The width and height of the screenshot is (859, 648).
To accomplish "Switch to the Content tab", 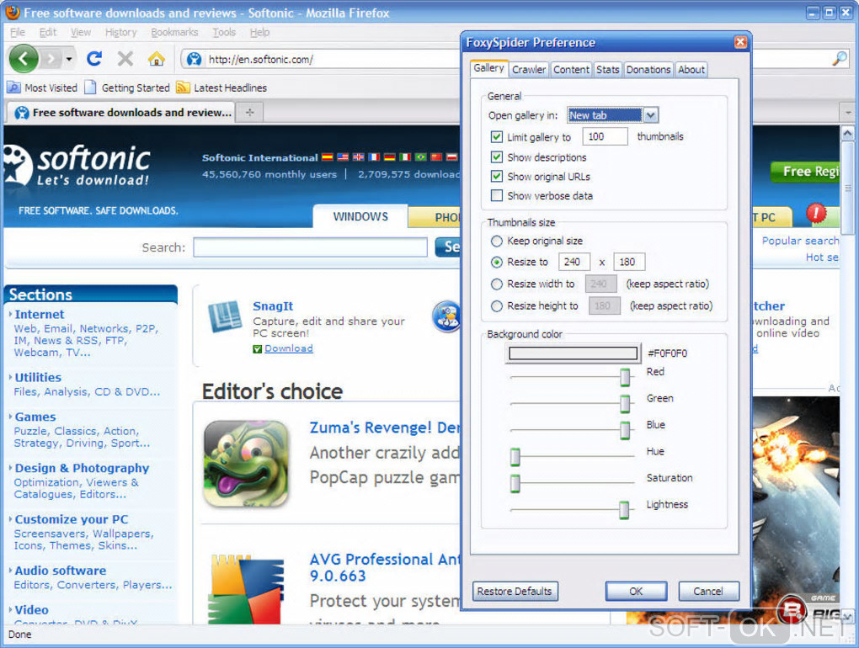I will pos(571,70).
